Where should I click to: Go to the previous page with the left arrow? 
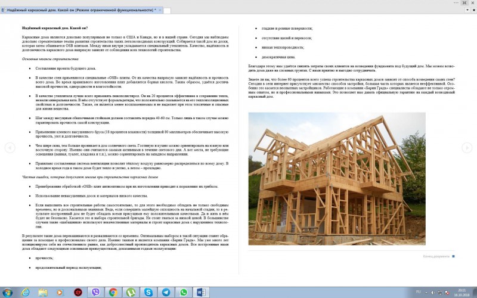coord(10,148)
